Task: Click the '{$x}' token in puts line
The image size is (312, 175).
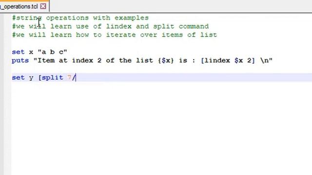Action: (x=166, y=60)
